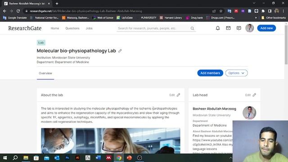This screenshot has width=288, height=162.
Task: Open the notifications bell
Action: click(218, 28)
